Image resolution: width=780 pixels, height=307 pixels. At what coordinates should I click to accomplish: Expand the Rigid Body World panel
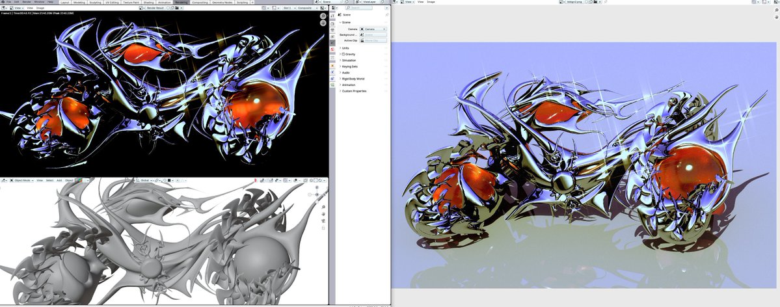[x=352, y=79]
